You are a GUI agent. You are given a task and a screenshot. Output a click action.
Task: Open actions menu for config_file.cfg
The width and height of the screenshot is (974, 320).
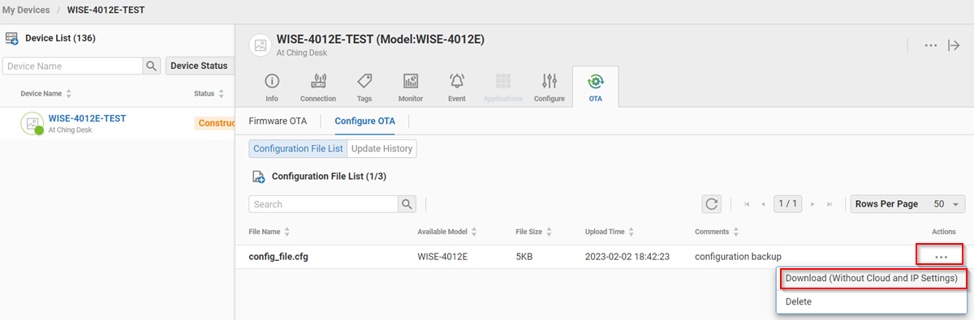[x=941, y=256]
